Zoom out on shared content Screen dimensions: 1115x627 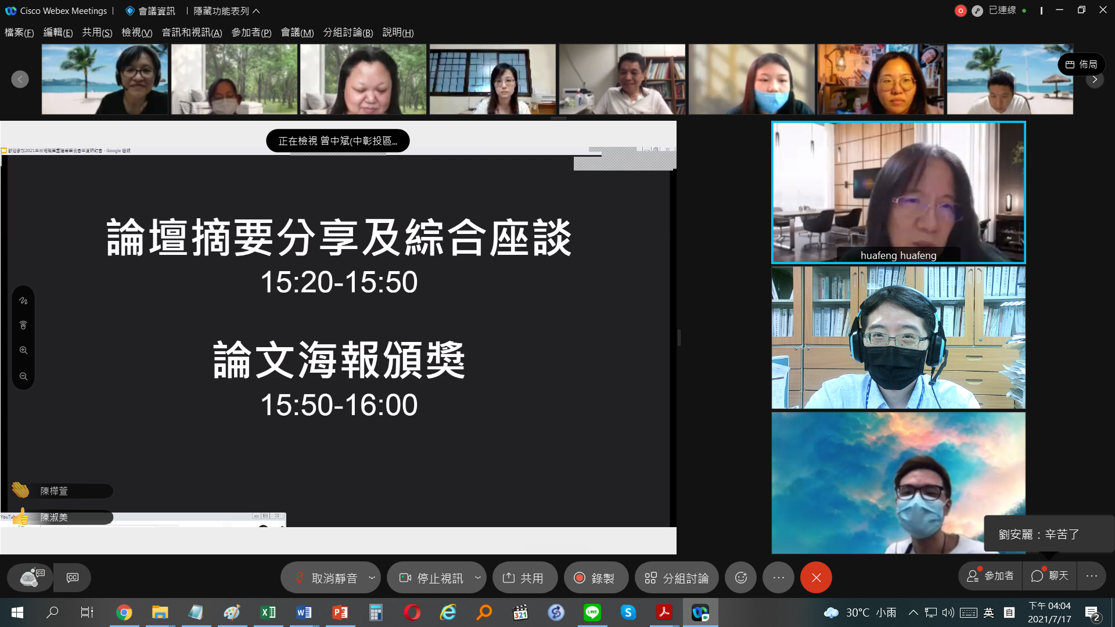pos(23,376)
